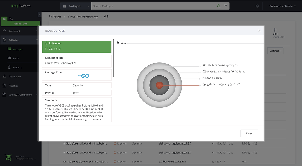
Task: Open the search filter funnel icon
Action: click(x=226, y=6)
